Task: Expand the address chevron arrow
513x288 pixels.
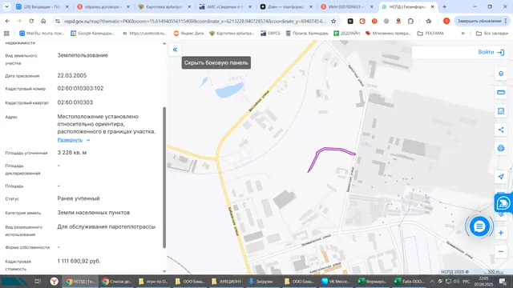Action: pos(88,140)
